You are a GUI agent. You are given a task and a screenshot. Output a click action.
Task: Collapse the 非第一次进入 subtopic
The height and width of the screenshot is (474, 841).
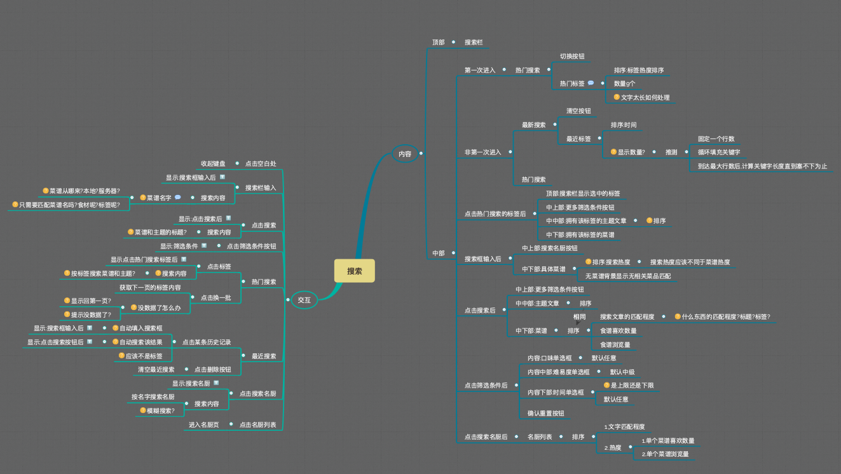[x=510, y=152]
